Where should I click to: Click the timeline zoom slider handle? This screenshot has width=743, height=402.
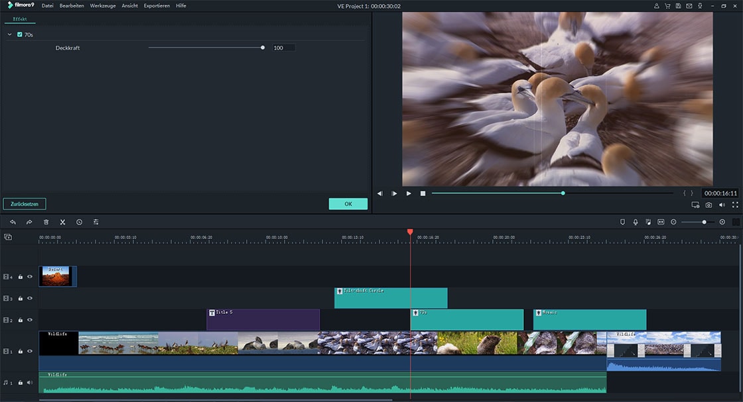click(x=704, y=222)
